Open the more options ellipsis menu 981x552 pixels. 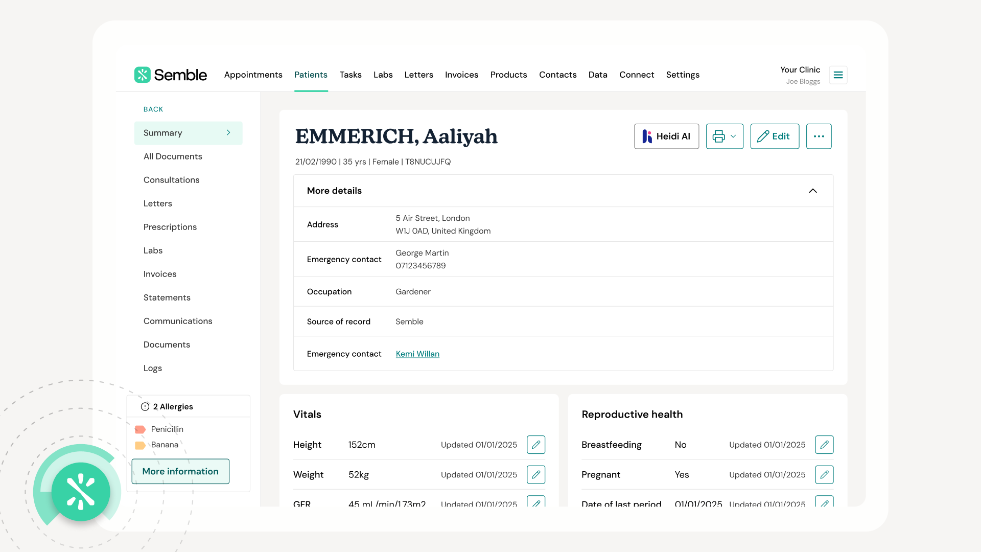pyautogui.click(x=819, y=136)
